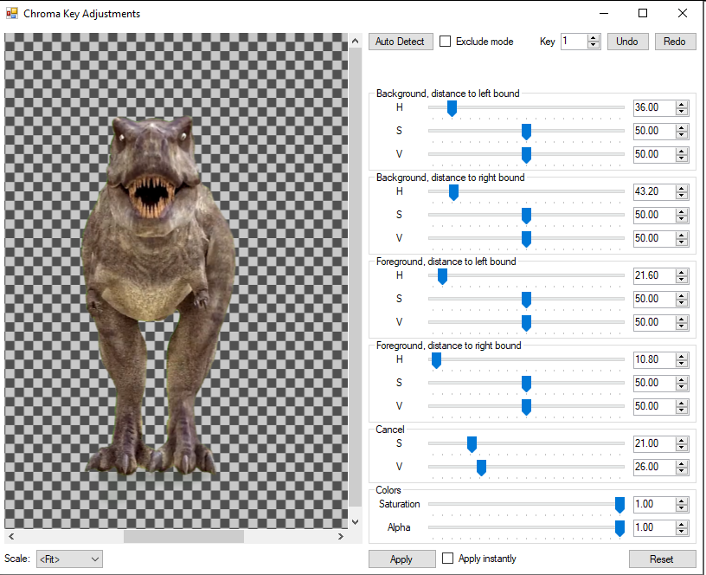Click the Key spinner up/down stepper
The image size is (706, 575).
(594, 42)
